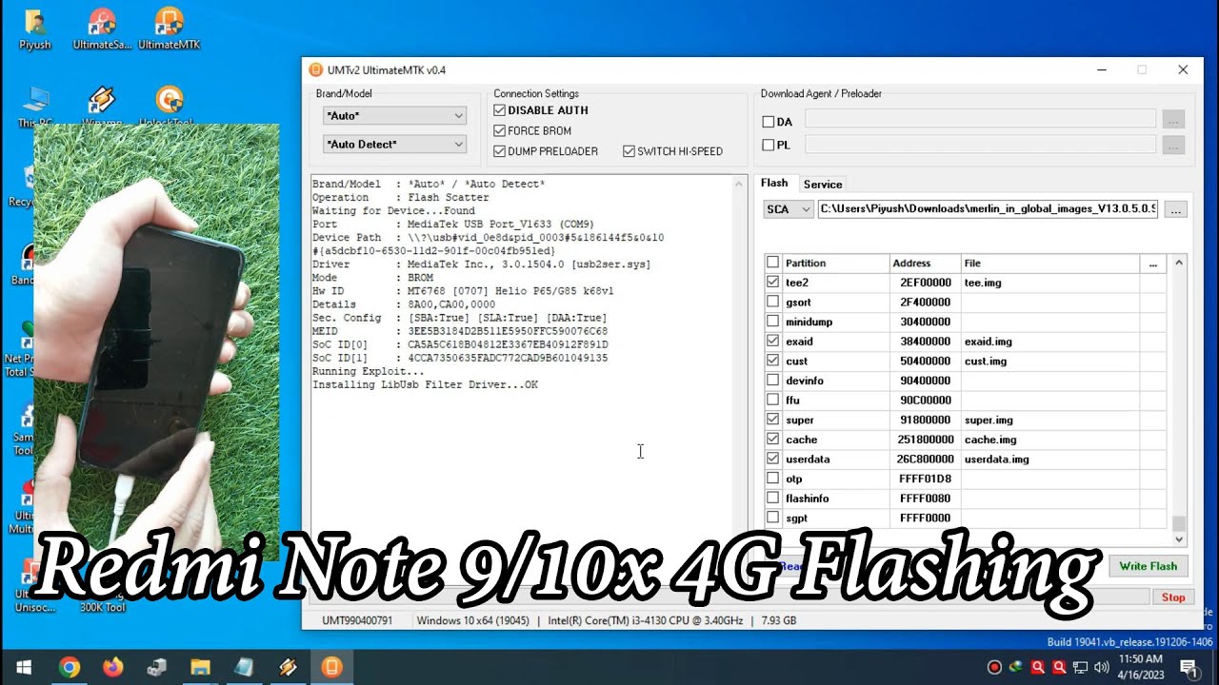
Task: Enable the PL preloader checkbox
Action: coord(768,145)
